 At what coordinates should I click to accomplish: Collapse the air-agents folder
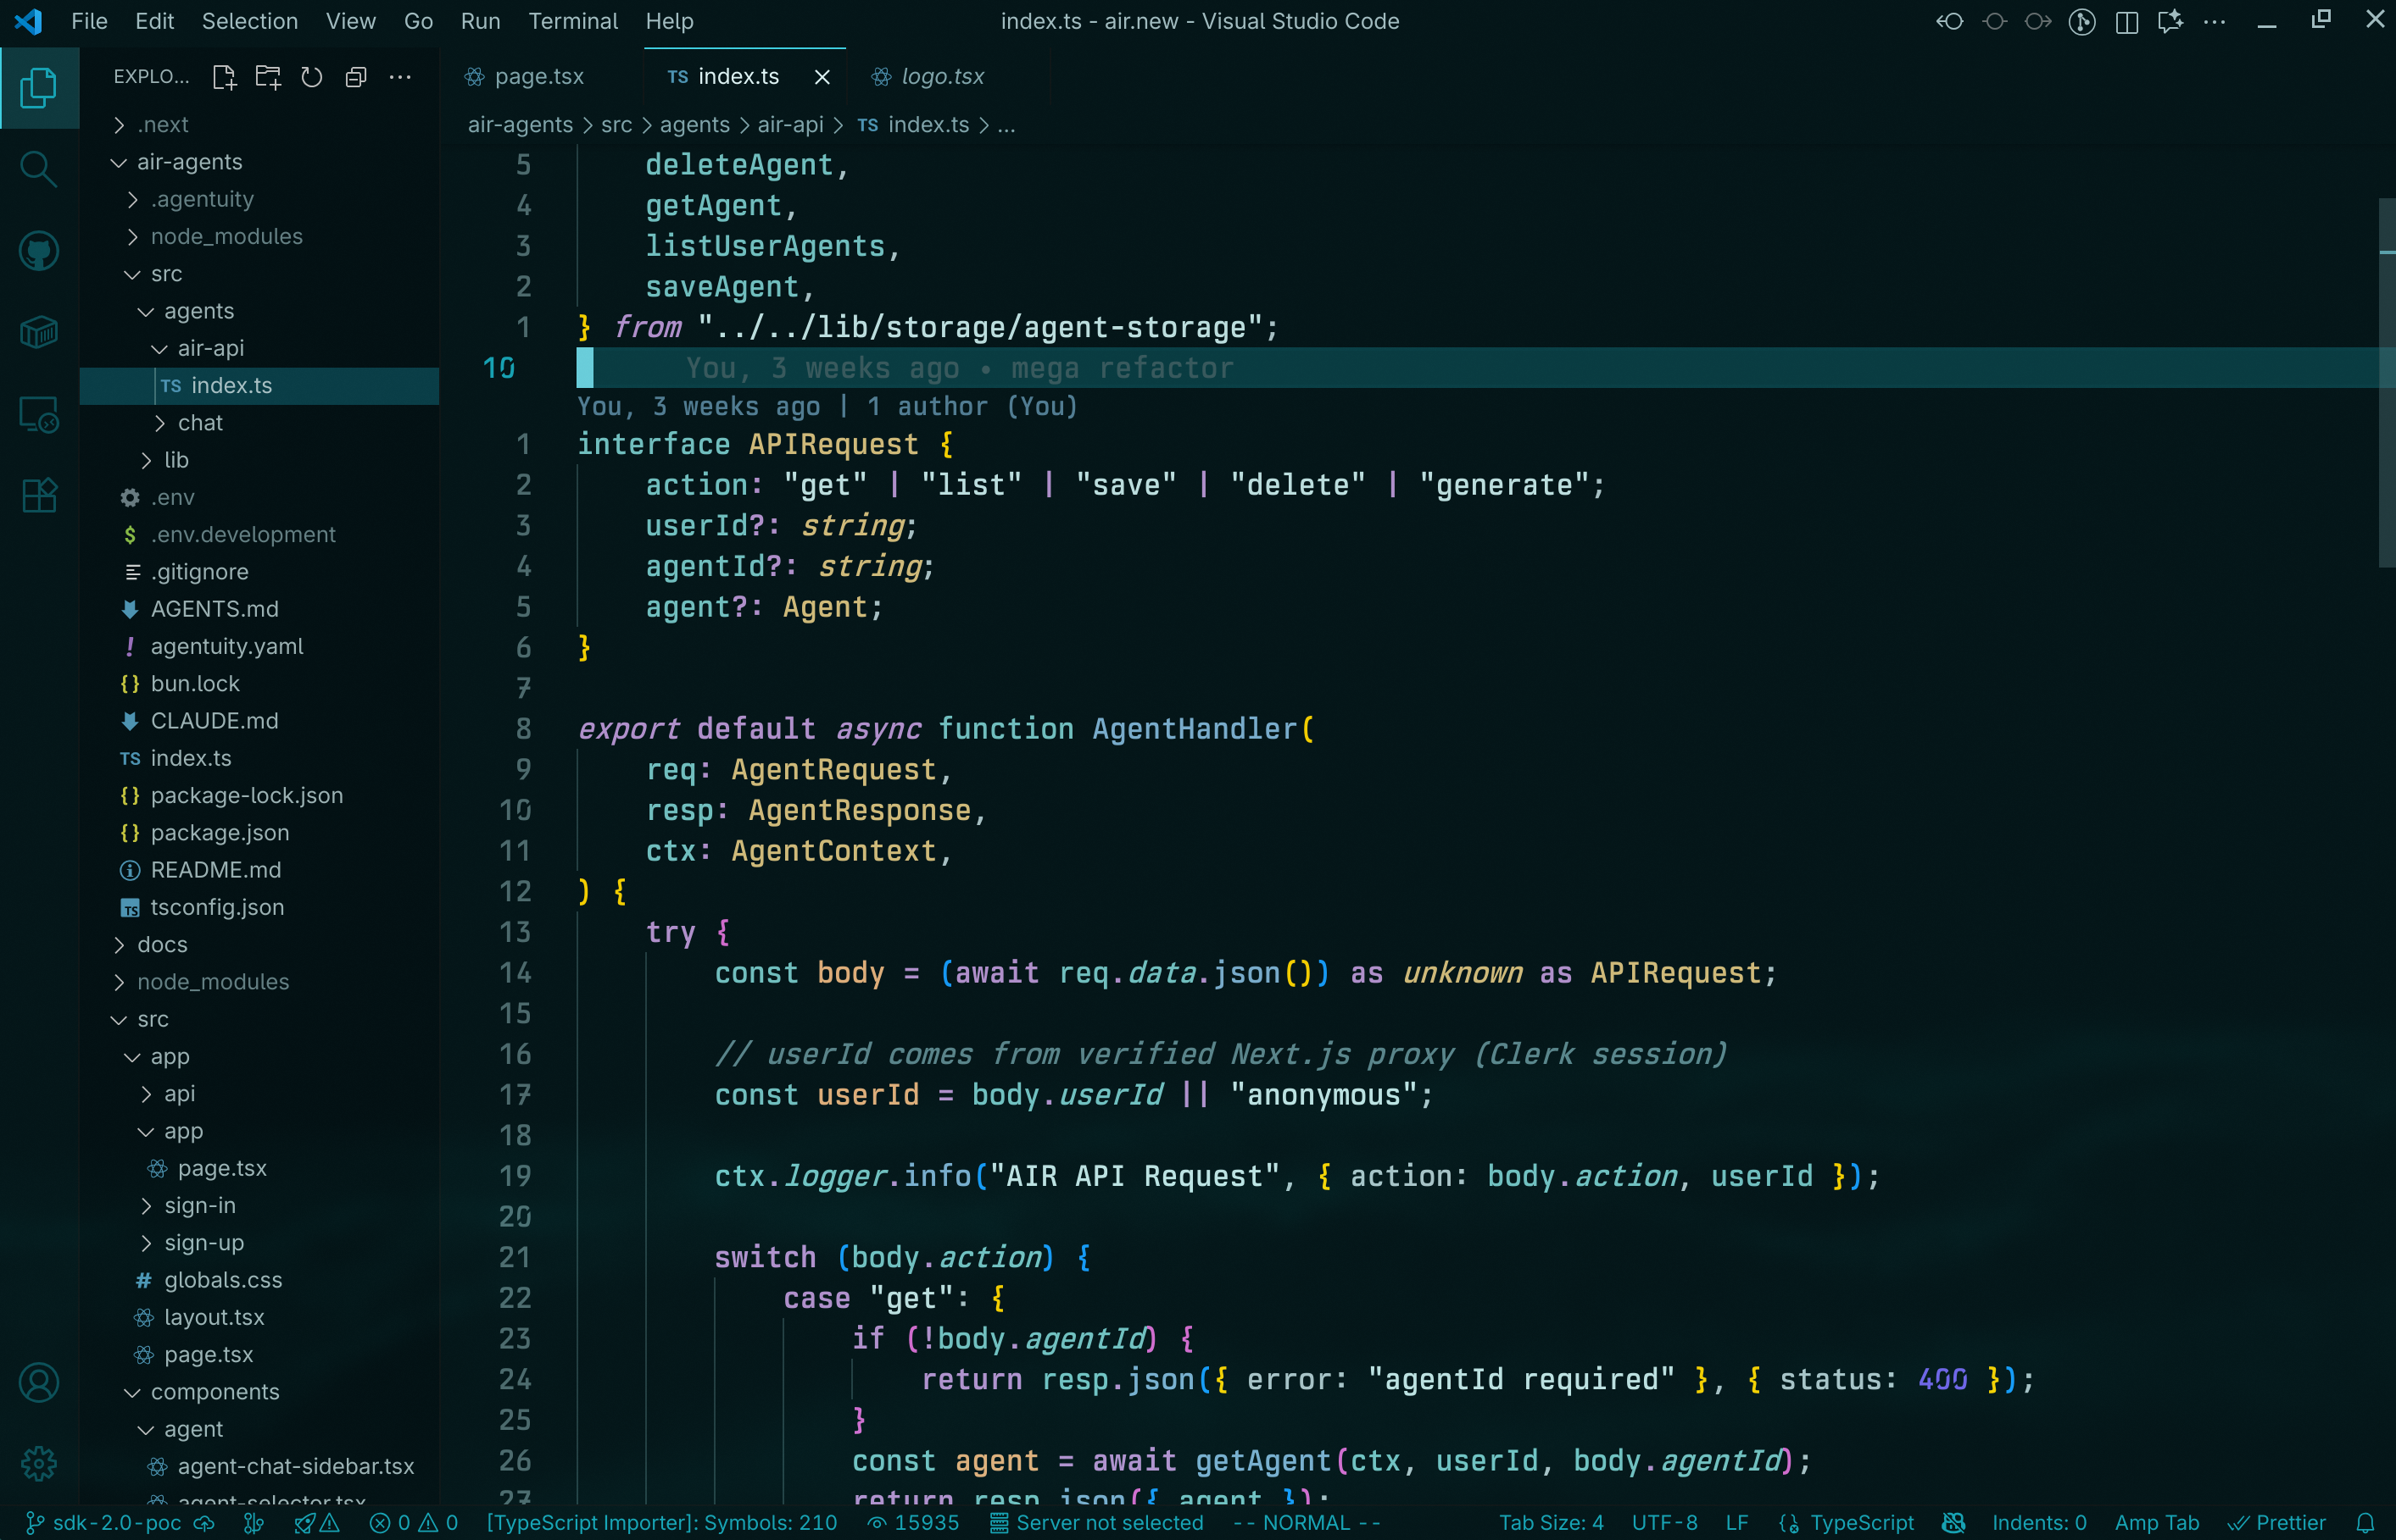coord(189,162)
